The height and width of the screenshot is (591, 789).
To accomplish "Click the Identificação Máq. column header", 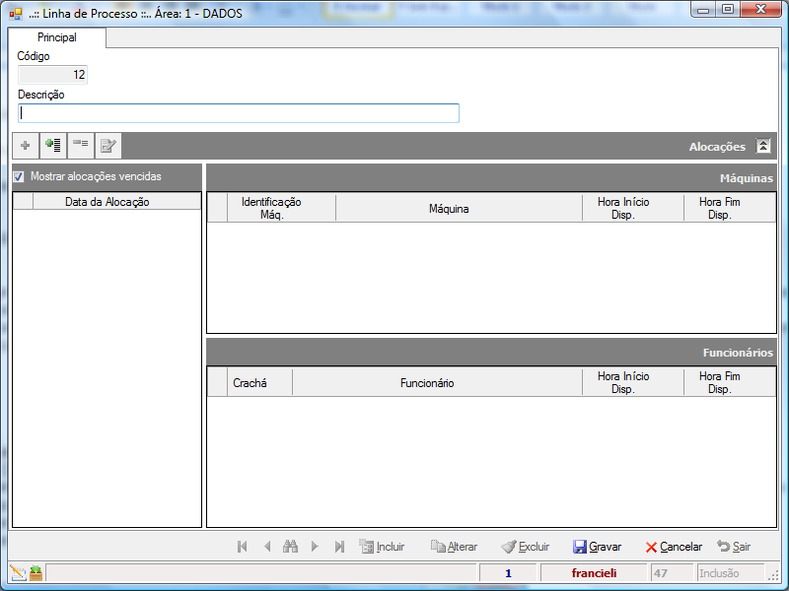I will tap(281, 208).
